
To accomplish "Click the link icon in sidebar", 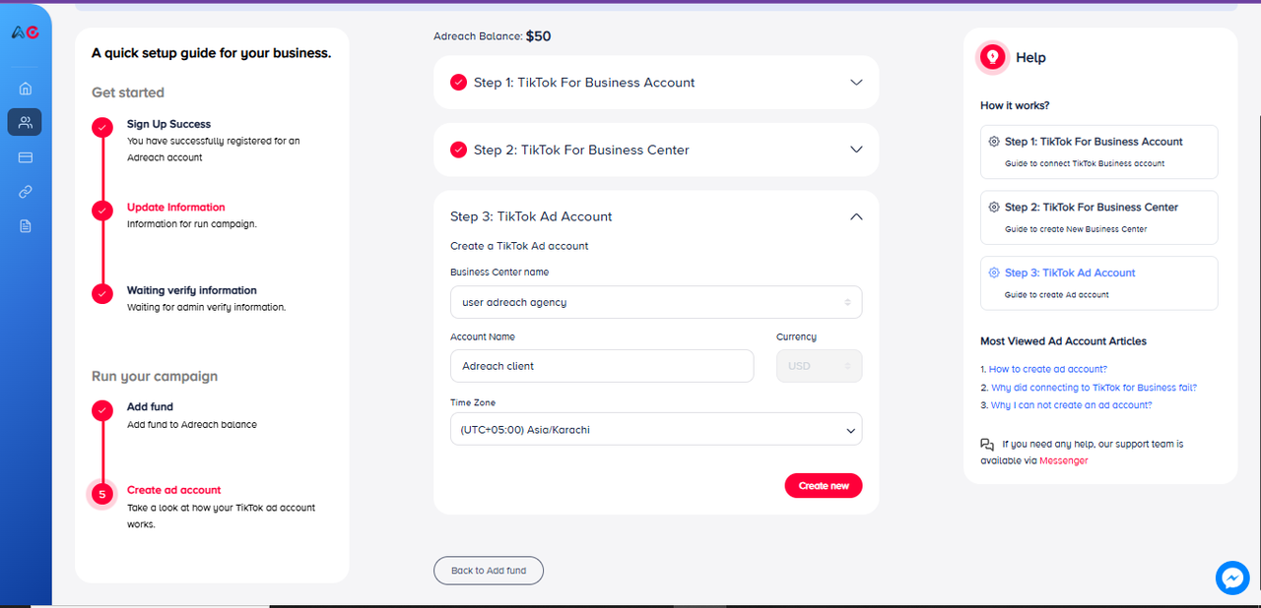I will (25, 192).
